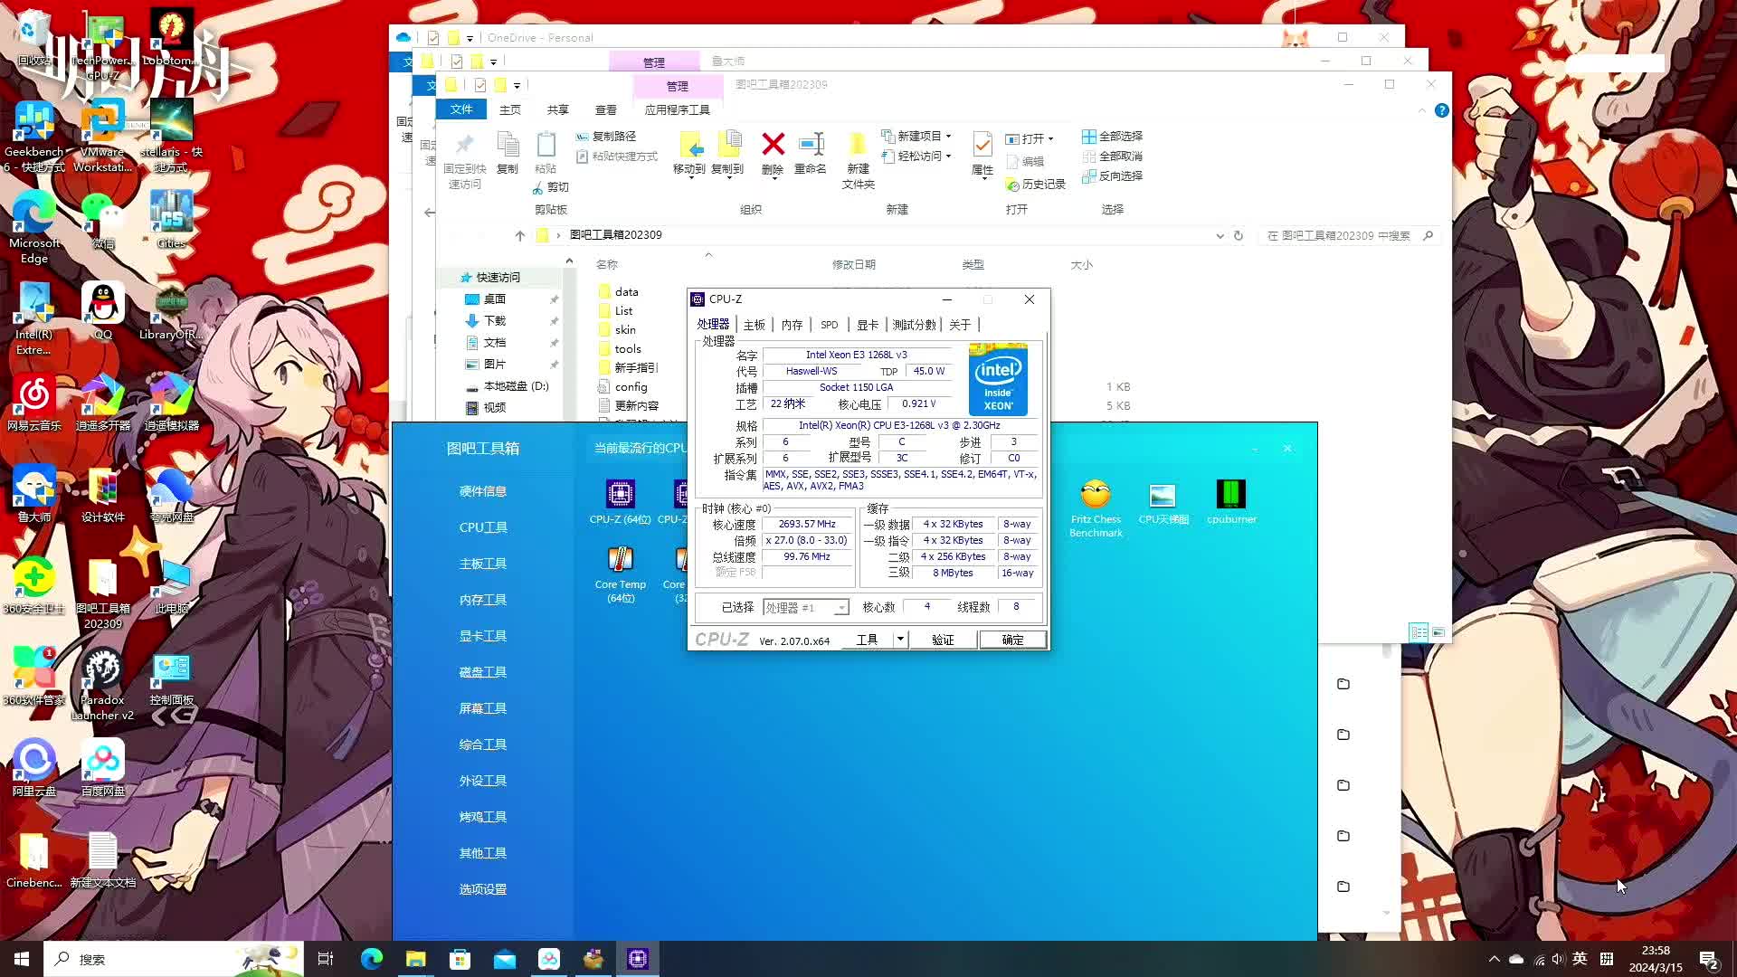Click the folder search input box
The width and height of the screenshot is (1737, 977).
(x=1339, y=235)
